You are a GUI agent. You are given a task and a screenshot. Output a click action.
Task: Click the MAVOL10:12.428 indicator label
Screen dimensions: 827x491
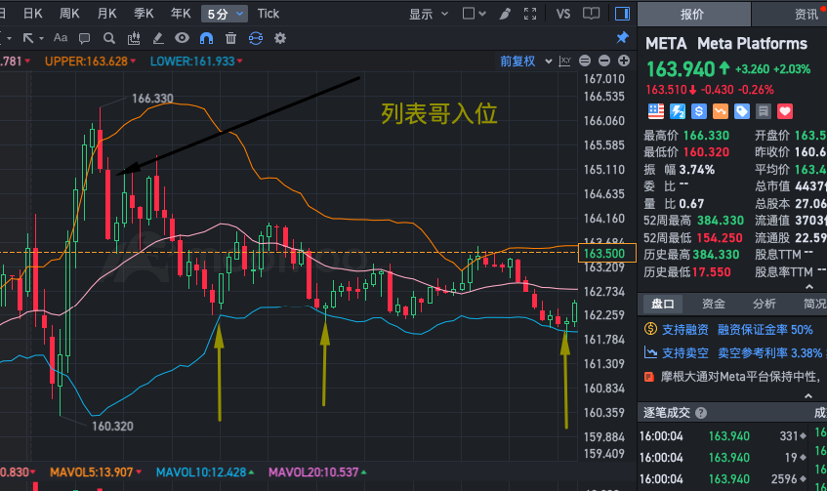click(201, 472)
